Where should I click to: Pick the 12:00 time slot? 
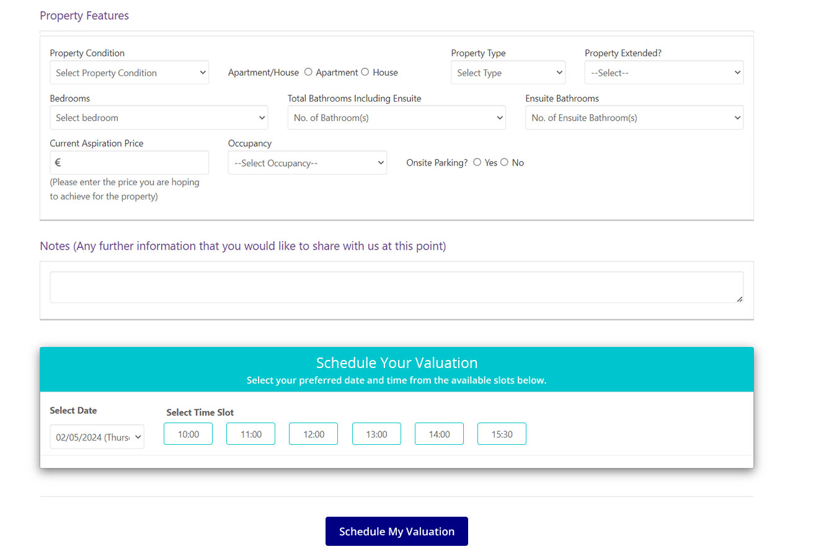click(x=314, y=434)
